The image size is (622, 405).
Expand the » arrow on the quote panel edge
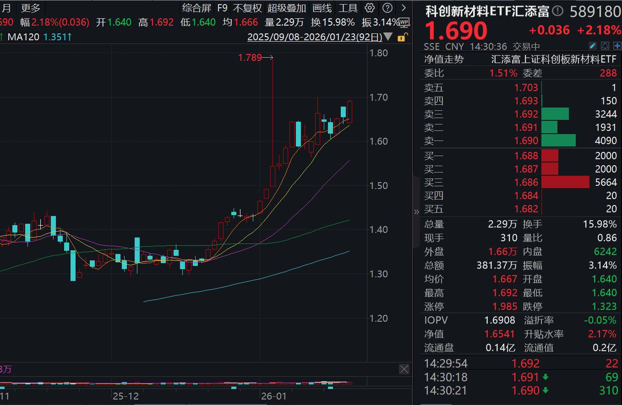[x=416, y=212]
